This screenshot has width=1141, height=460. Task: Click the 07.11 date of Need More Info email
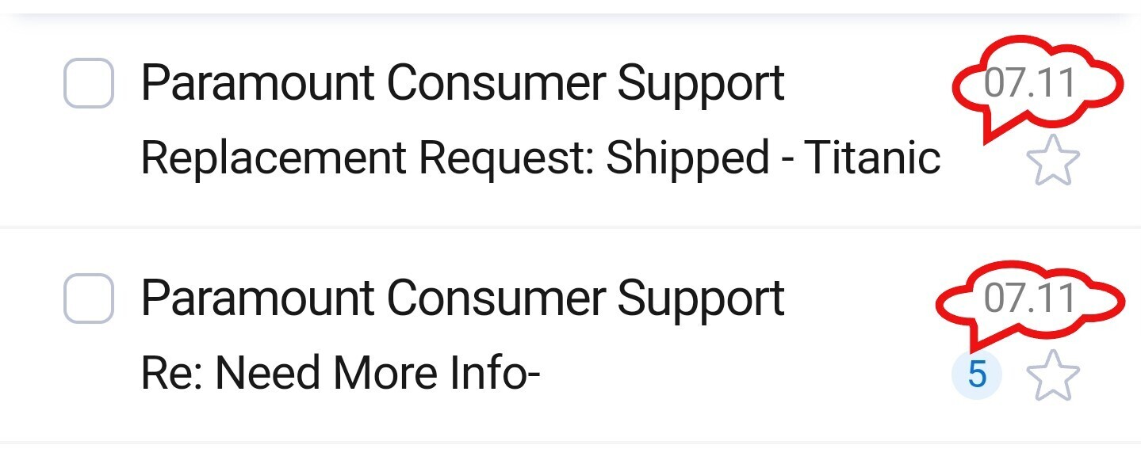[x=1029, y=298]
